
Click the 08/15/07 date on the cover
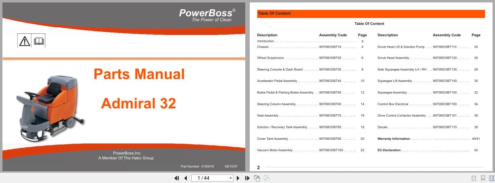coord(231,167)
